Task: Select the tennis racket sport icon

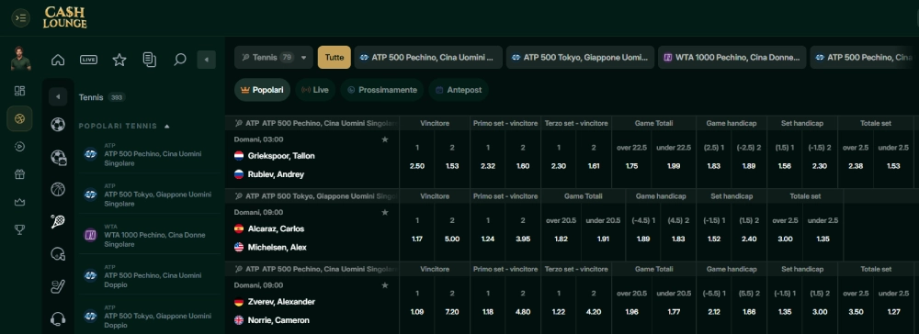Action: (58, 222)
